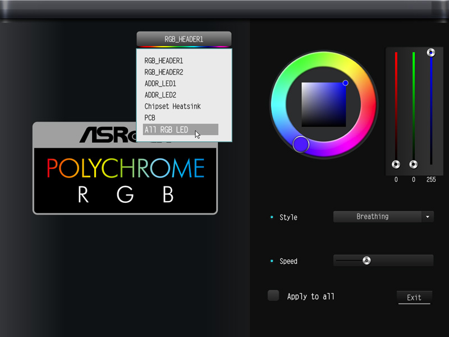Click the Speed label
The height and width of the screenshot is (337, 449).
tap(288, 261)
